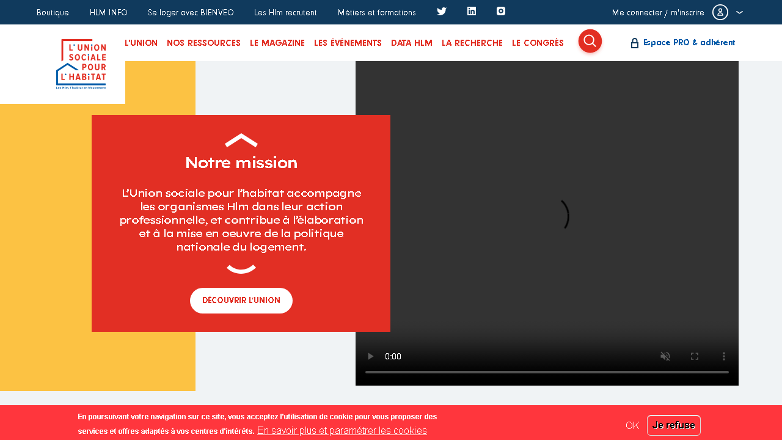This screenshot has height=440, width=782.
Task: Play the video
Action: pyautogui.click(x=370, y=356)
